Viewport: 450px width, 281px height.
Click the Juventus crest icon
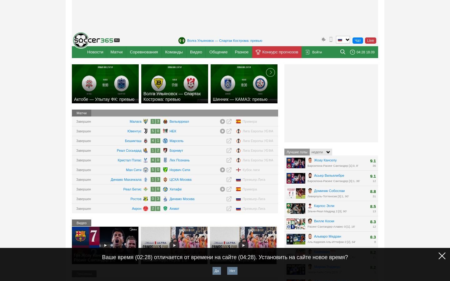pyautogui.click(x=146, y=131)
